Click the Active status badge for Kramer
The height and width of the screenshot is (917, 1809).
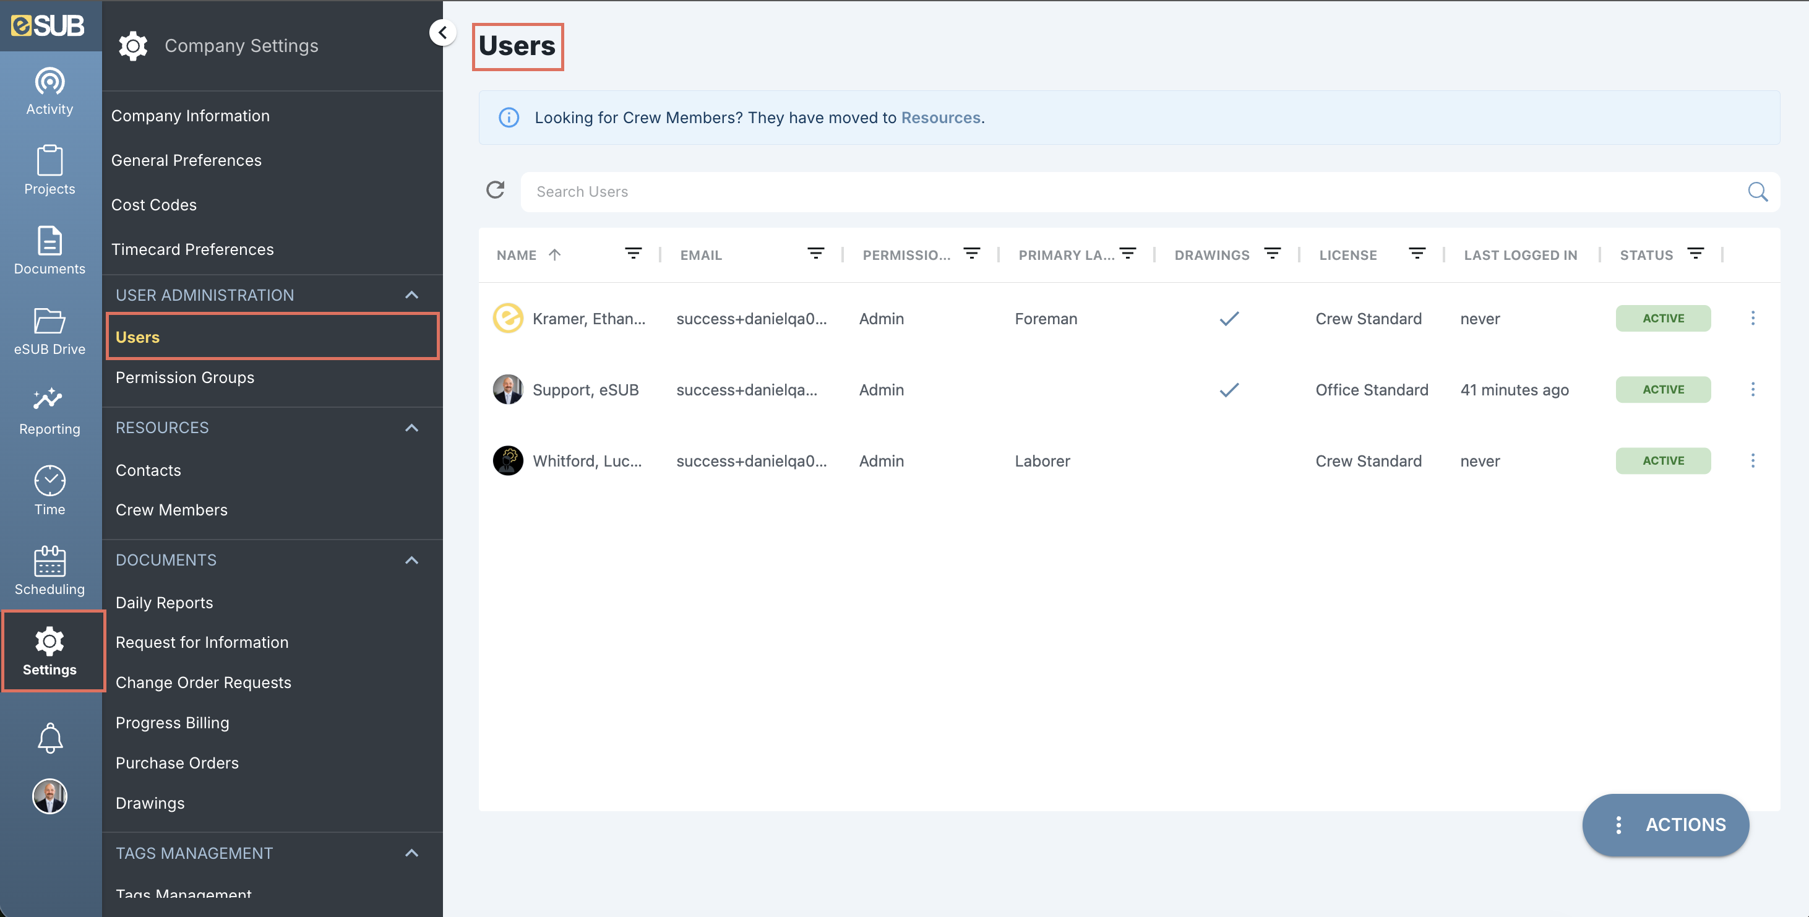(x=1663, y=318)
